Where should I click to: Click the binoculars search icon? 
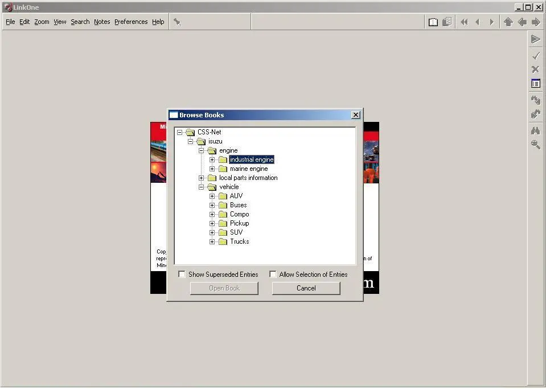[536, 131]
